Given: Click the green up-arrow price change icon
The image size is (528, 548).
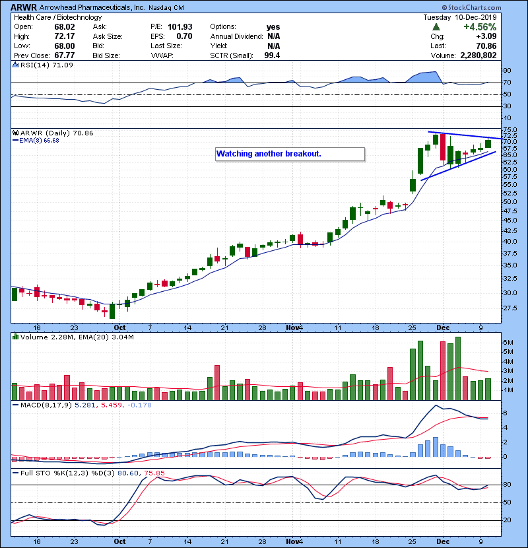Looking at the screenshot, I should coord(436,27).
